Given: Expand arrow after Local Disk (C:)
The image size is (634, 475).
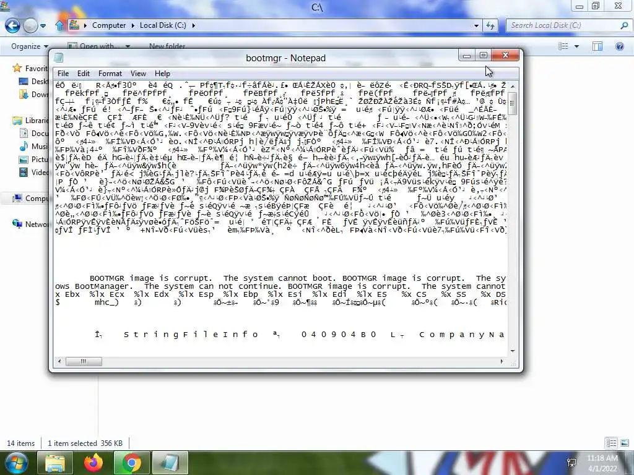Looking at the screenshot, I should click(x=193, y=25).
